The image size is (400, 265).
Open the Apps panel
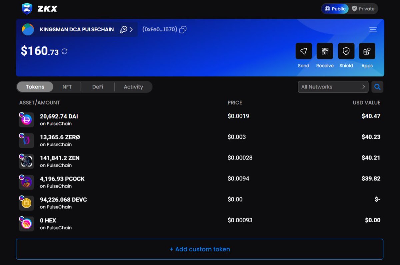pyautogui.click(x=367, y=51)
